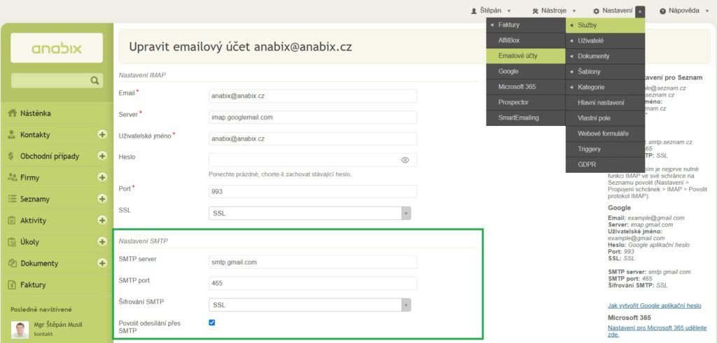Click the Dokumenty icon in sidebar
The height and width of the screenshot is (343, 717).
pyautogui.click(x=13, y=263)
